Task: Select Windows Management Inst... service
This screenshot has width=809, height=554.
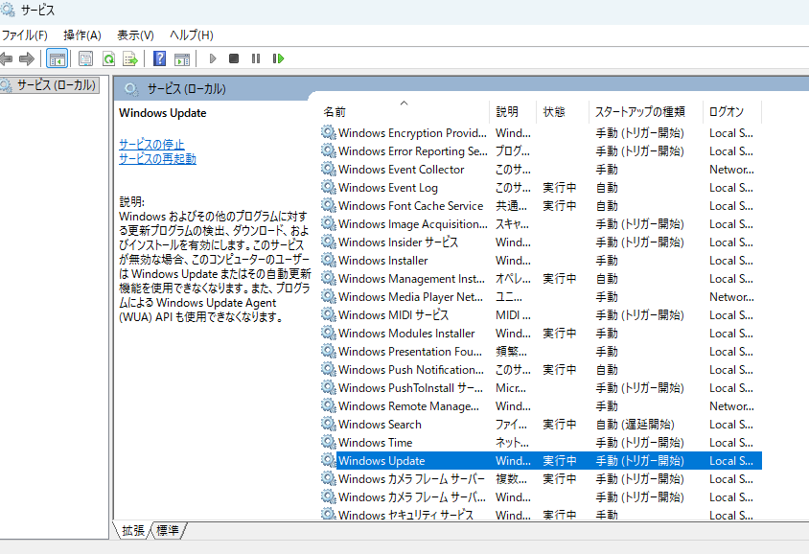Action: tap(411, 279)
